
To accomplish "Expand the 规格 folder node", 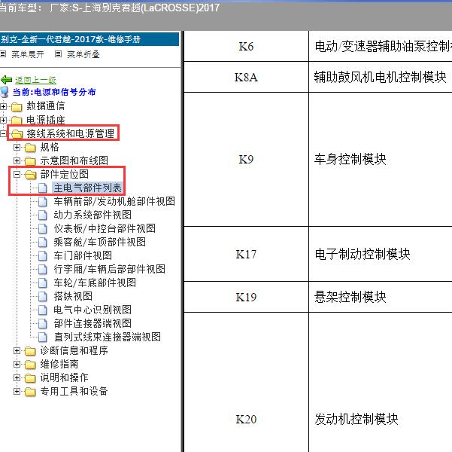I will click(x=17, y=147).
